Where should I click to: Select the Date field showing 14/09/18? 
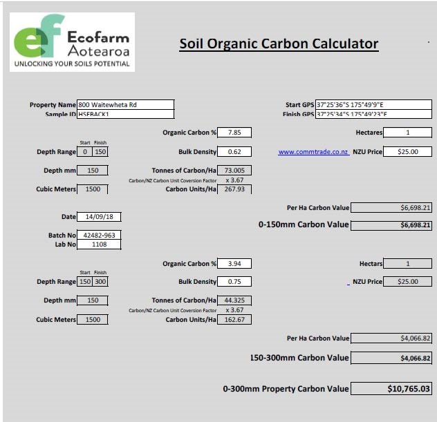point(99,217)
